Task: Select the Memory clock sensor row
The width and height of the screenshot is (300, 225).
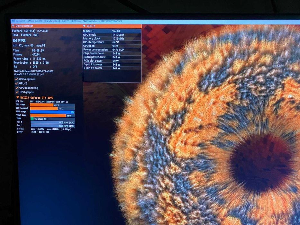Action: pos(112,39)
